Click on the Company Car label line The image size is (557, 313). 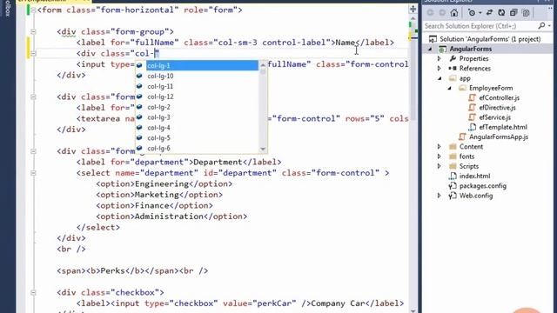coord(240,303)
